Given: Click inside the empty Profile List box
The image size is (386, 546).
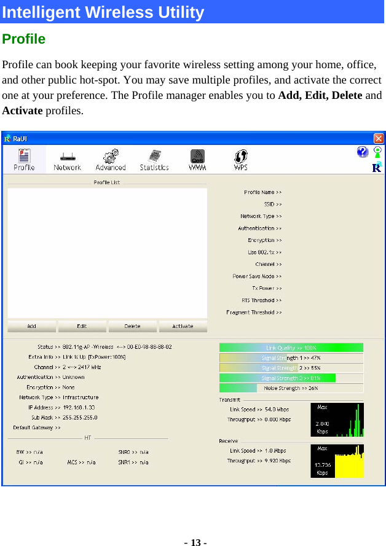Looking at the screenshot, I should click(108, 253).
